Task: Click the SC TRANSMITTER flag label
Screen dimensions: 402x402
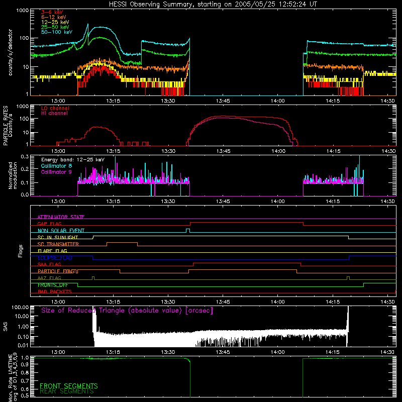Action: (x=58, y=244)
